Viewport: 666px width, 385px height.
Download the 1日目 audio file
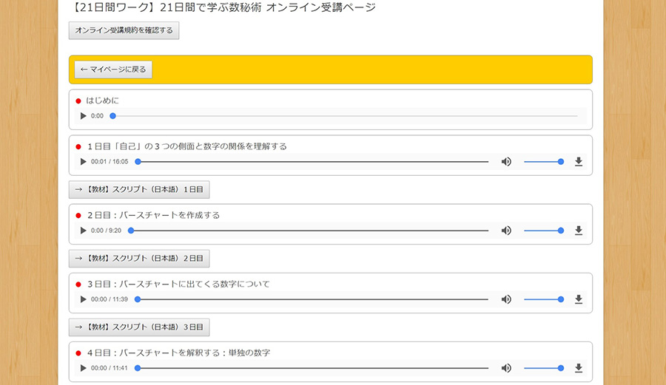coord(579,162)
